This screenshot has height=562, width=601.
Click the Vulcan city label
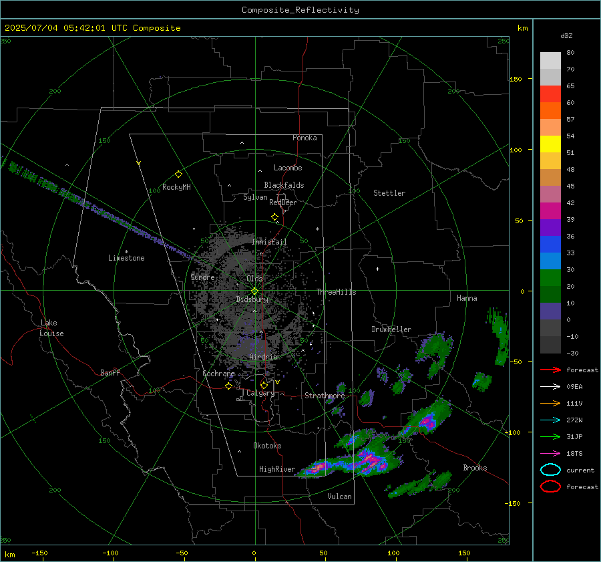[340, 497]
